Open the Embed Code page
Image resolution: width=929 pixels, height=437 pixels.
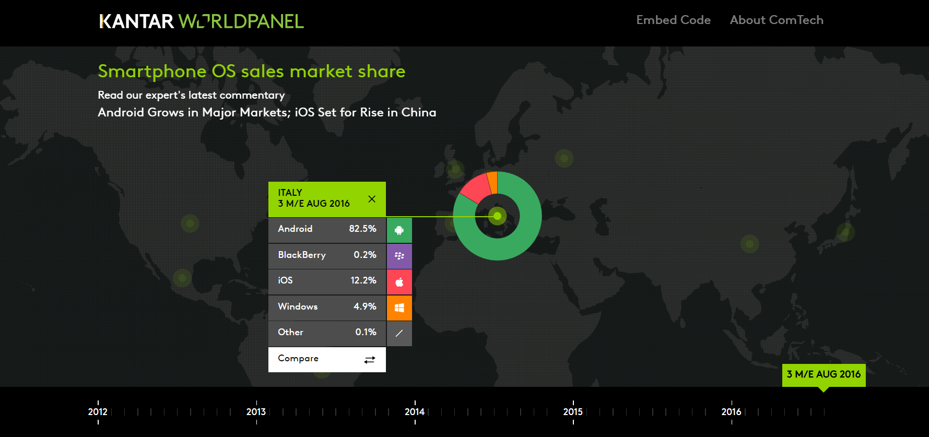click(x=673, y=20)
